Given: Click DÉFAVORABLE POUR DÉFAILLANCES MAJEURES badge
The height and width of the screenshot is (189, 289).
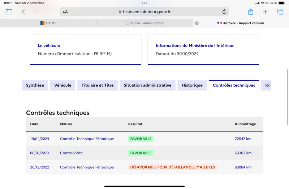Looking at the screenshot, I should click(173, 167).
